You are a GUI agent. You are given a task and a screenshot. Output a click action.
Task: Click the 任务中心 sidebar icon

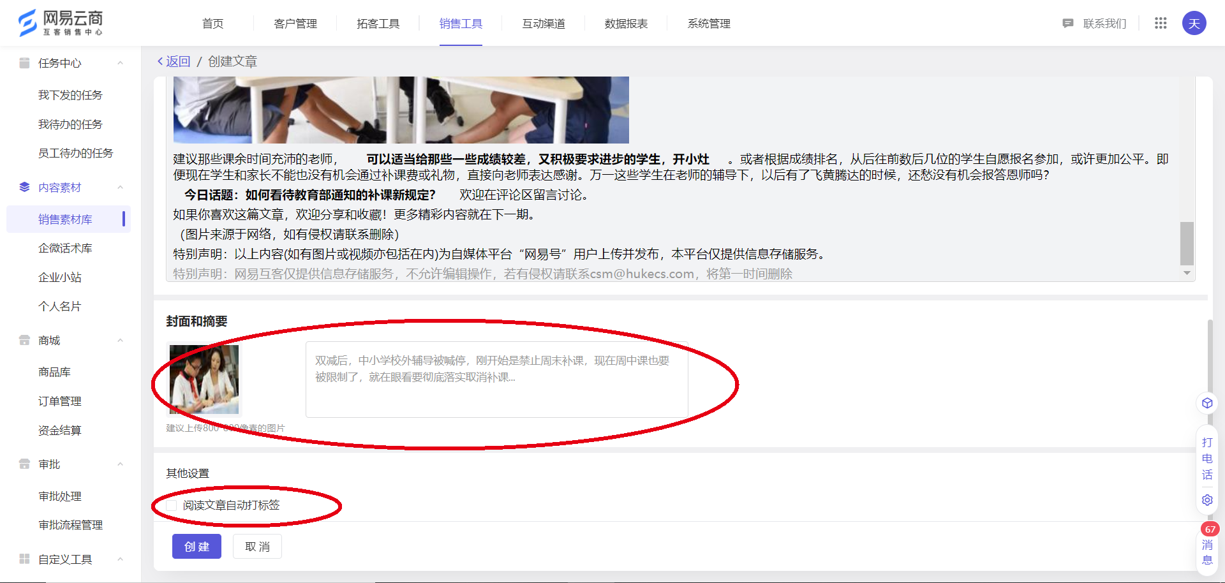[24, 63]
